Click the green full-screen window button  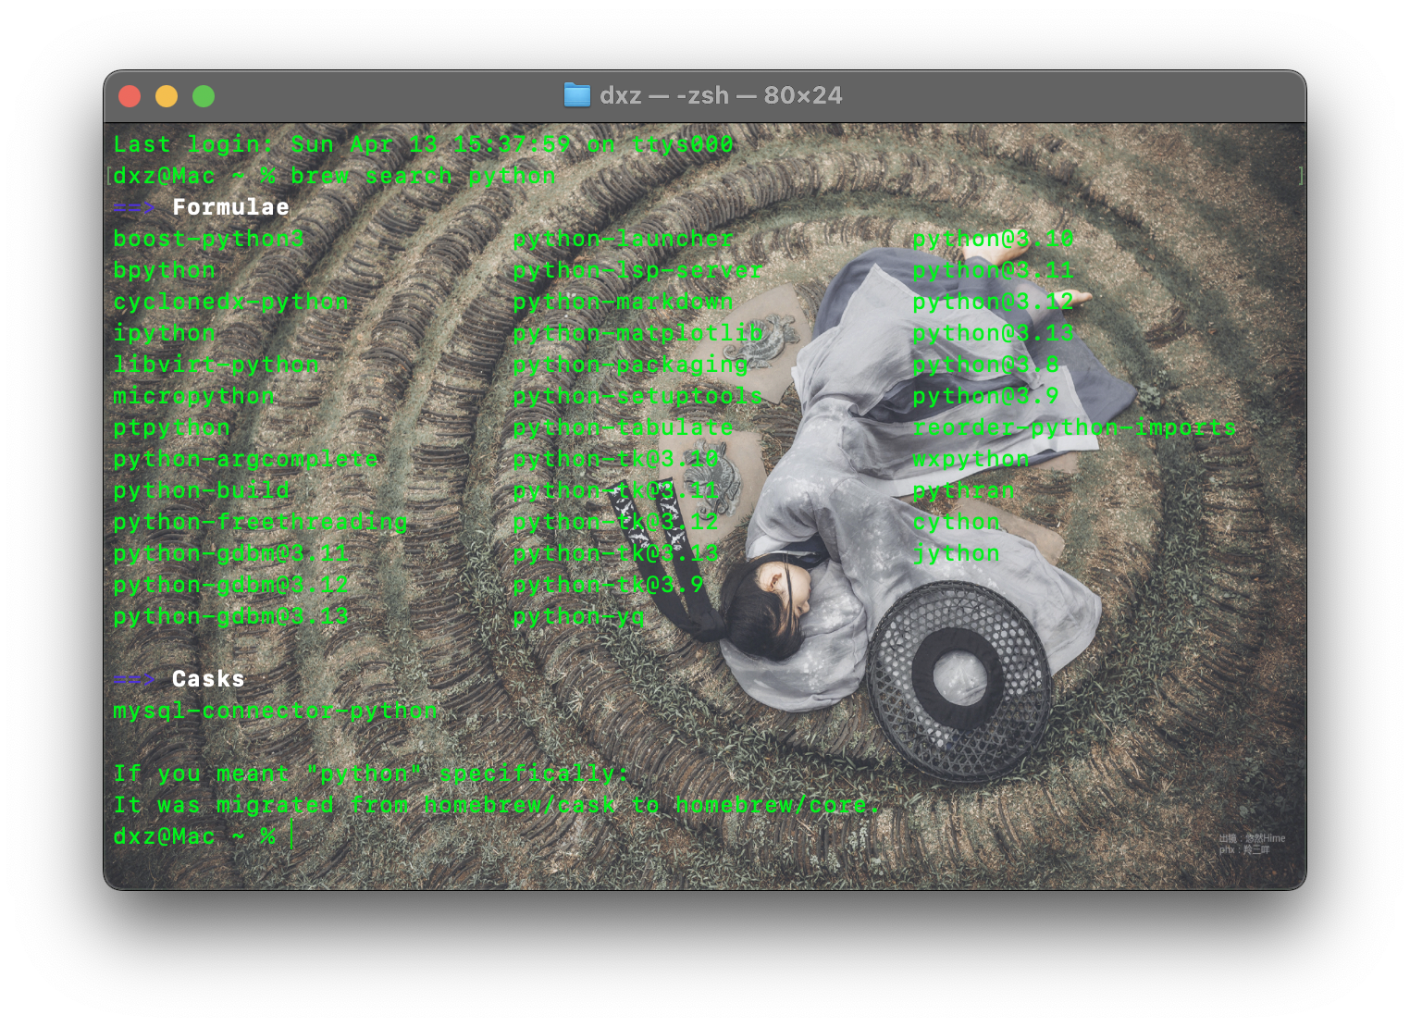(x=204, y=96)
